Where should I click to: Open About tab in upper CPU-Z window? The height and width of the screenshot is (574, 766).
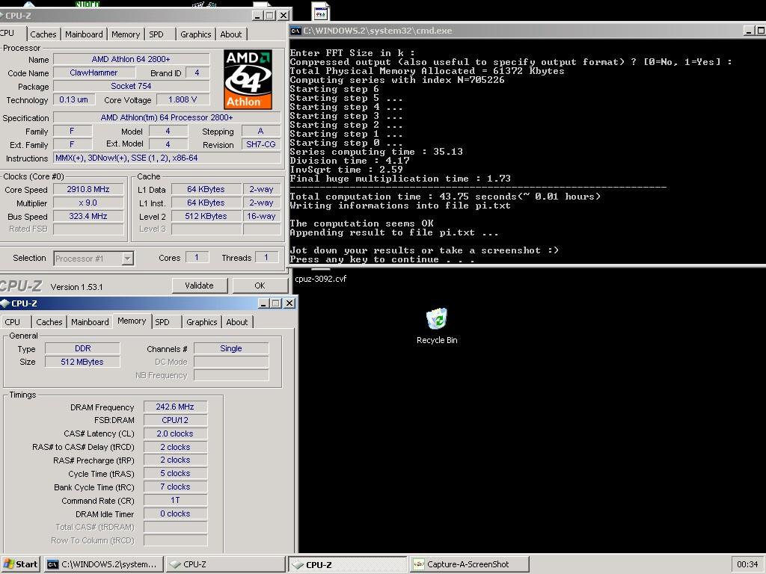click(230, 34)
